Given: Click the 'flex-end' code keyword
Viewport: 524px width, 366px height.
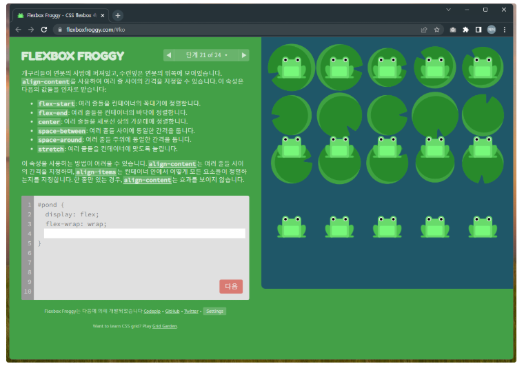Looking at the screenshot, I should click(x=53, y=113).
